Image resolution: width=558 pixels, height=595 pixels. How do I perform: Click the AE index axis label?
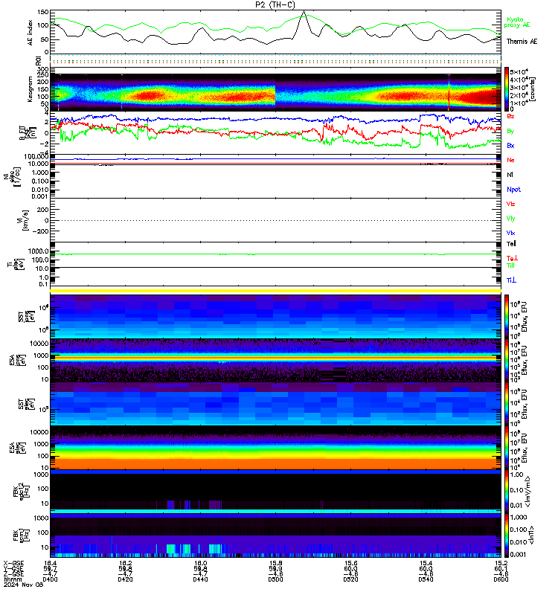31,33
